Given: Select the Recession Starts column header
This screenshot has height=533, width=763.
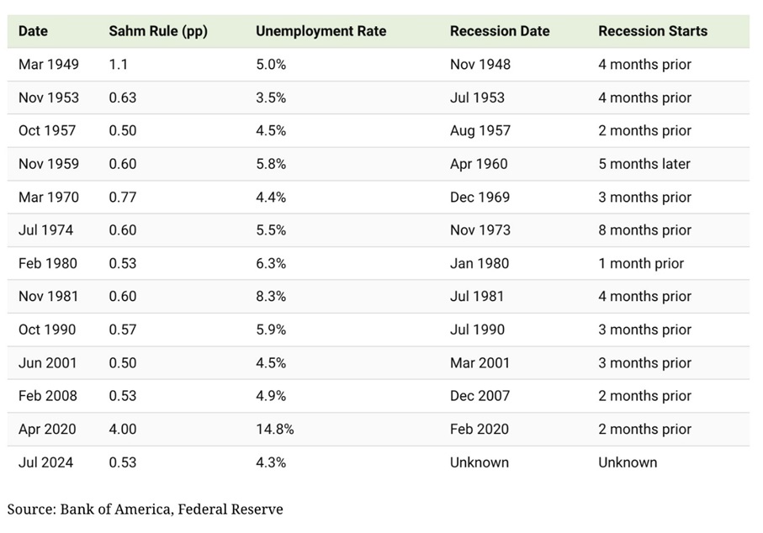Looking at the screenshot, I should (x=653, y=31).
